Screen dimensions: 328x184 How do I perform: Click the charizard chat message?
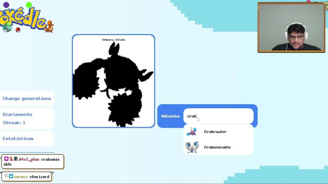(39, 177)
